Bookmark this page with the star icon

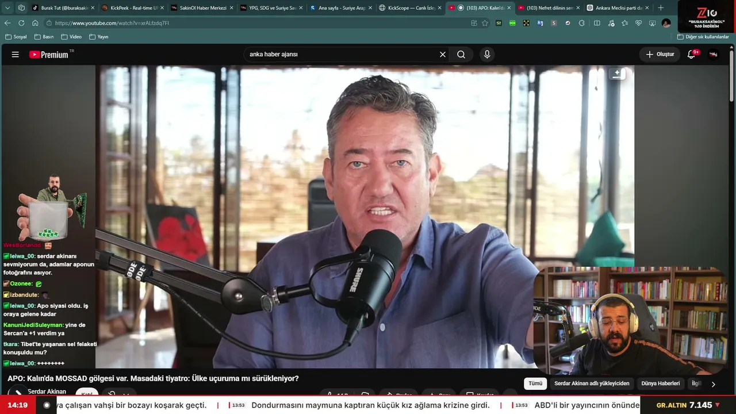click(x=485, y=23)
